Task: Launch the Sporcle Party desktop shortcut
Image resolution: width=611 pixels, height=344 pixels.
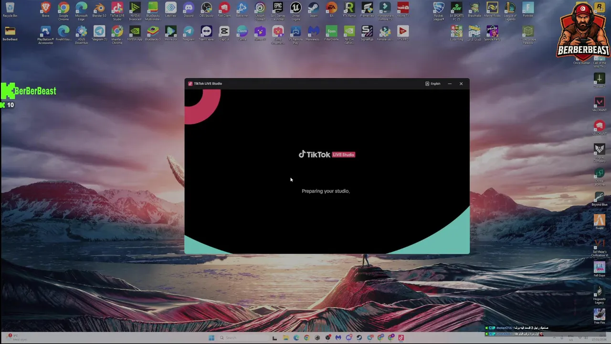Action: pos(492,33)
